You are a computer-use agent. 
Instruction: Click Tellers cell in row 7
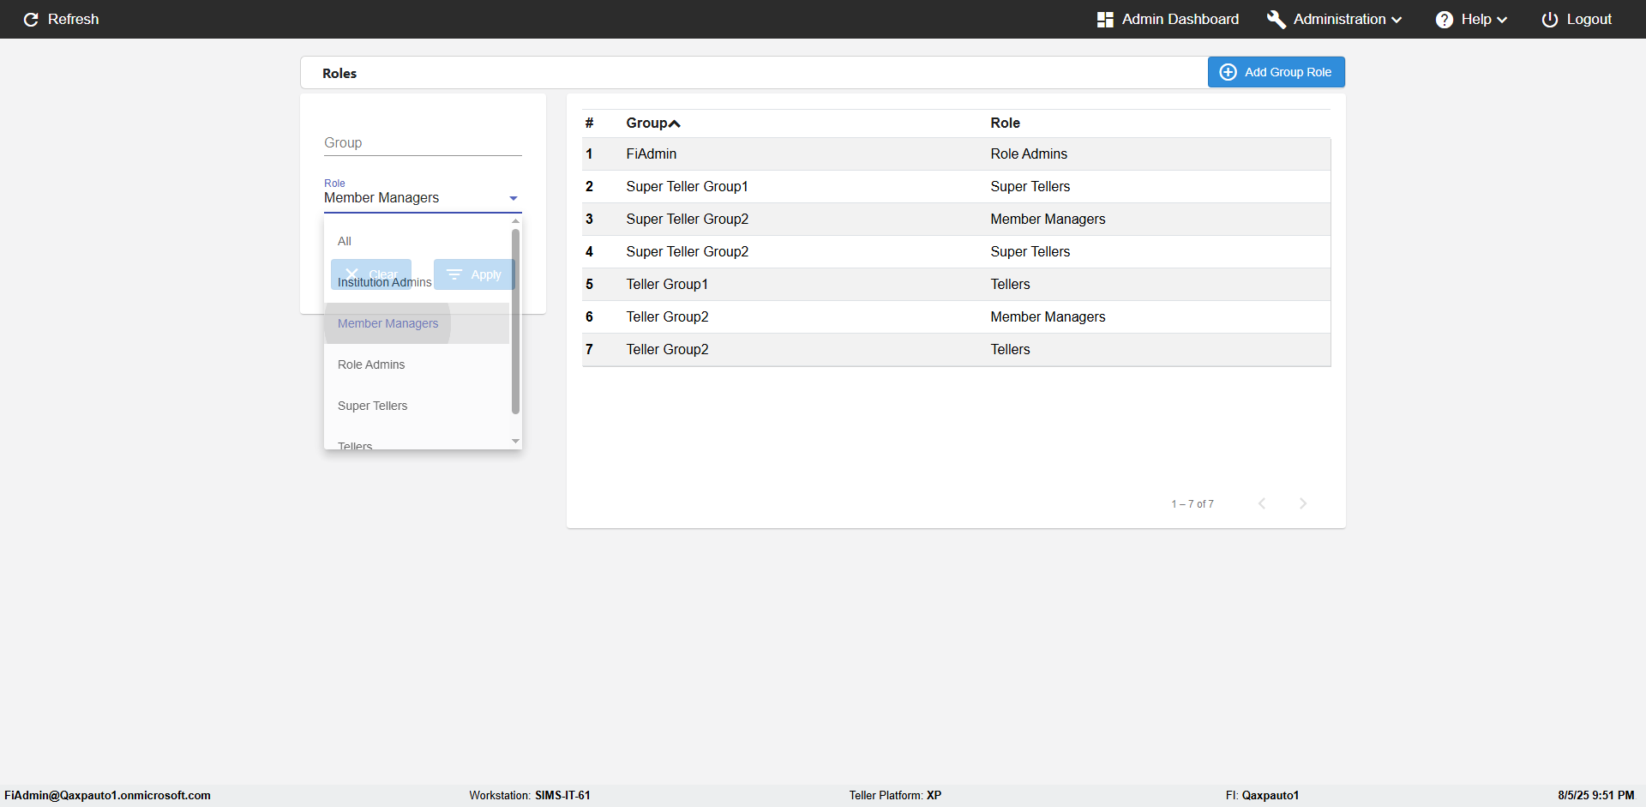(1010, 350)
